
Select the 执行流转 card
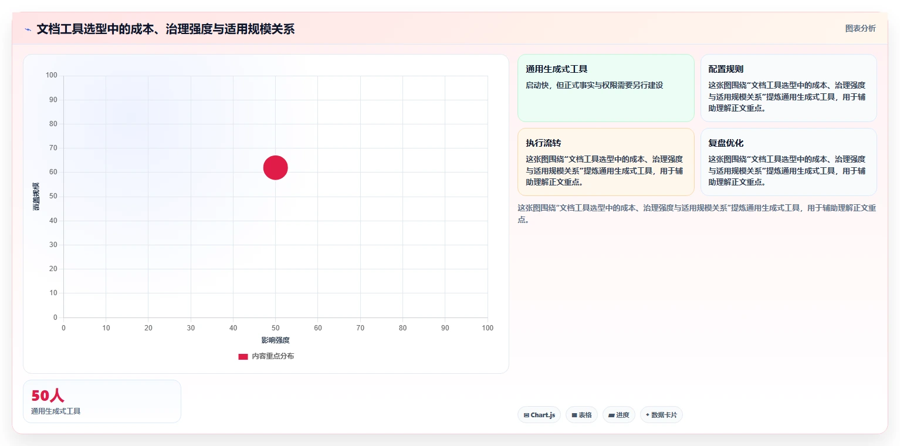pyautogui.click(x=605, y=162)
